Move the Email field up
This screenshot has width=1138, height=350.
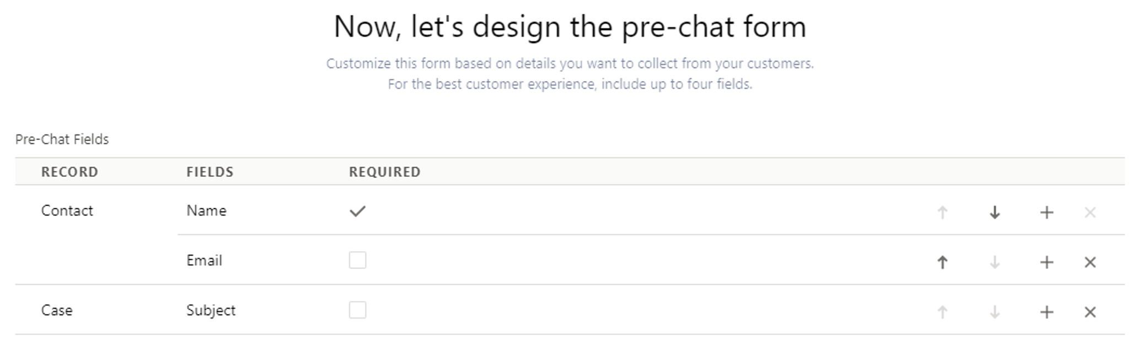[942, 262]
